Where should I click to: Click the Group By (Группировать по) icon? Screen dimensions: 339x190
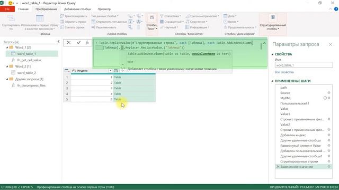(11, 18)
